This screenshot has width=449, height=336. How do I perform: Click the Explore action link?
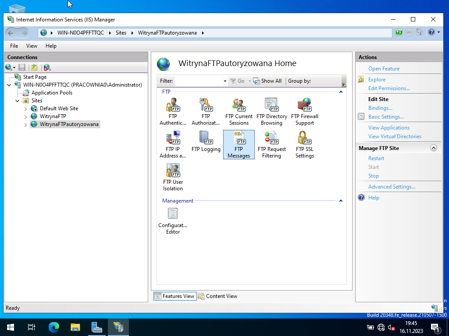377,80
